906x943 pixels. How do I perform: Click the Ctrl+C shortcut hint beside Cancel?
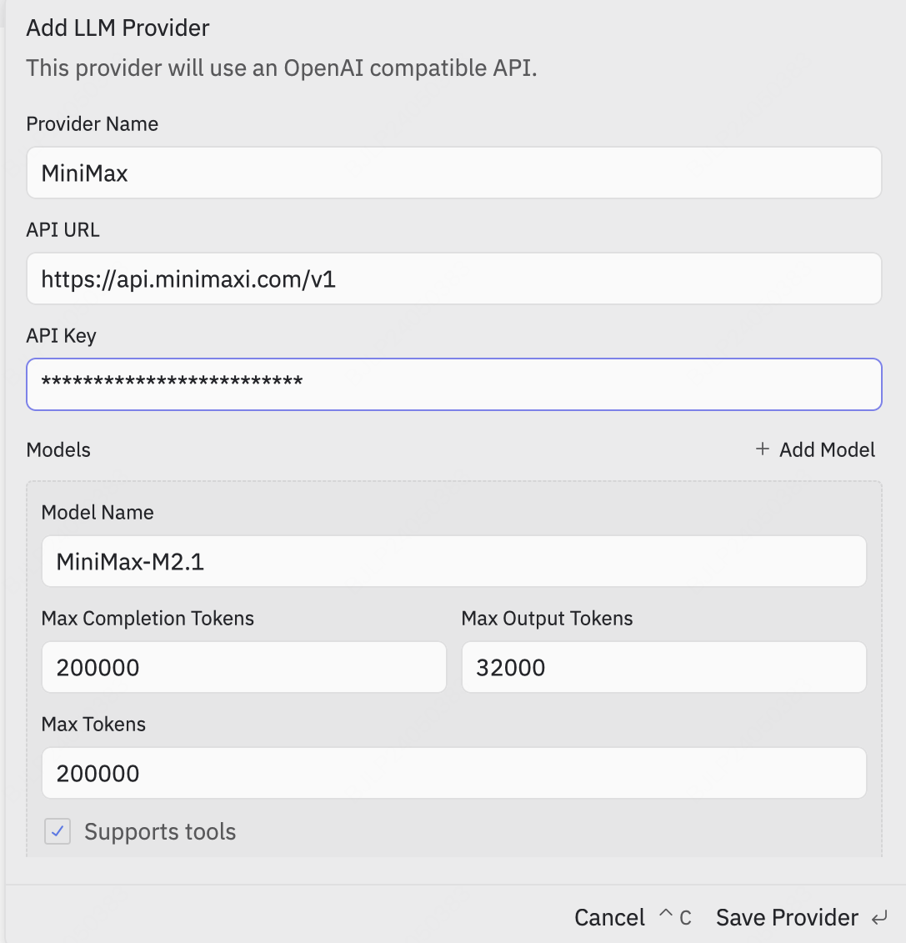pos(675,918)
